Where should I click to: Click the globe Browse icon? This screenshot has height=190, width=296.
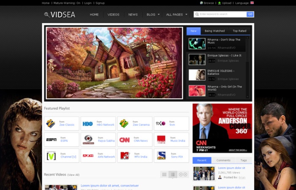point(201,3)
